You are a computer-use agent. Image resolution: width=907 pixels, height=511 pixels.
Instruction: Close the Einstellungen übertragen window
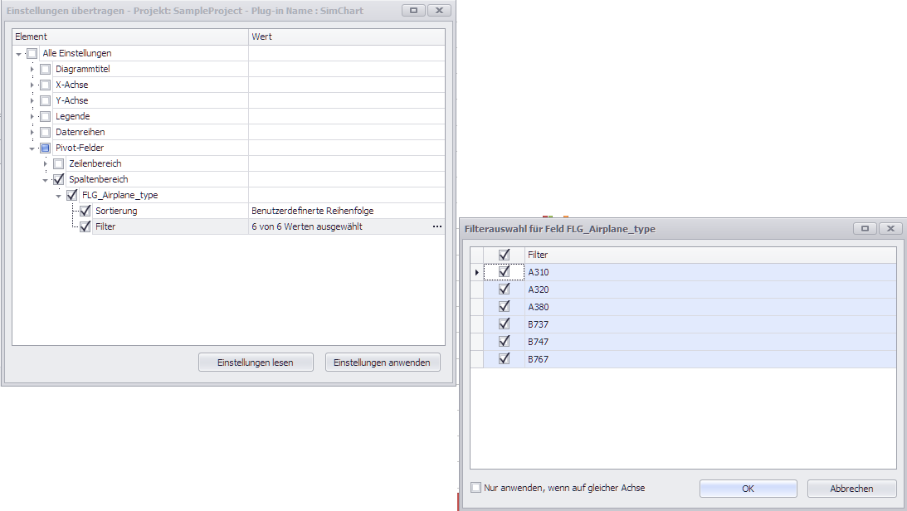440,10
